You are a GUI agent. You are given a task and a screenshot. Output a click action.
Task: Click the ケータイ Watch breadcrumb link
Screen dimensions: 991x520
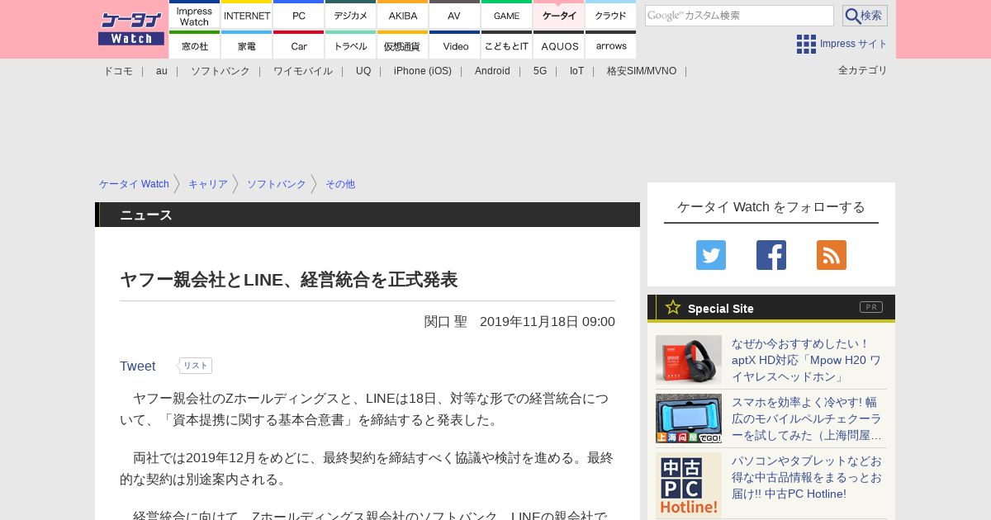[x=134, y=184]
